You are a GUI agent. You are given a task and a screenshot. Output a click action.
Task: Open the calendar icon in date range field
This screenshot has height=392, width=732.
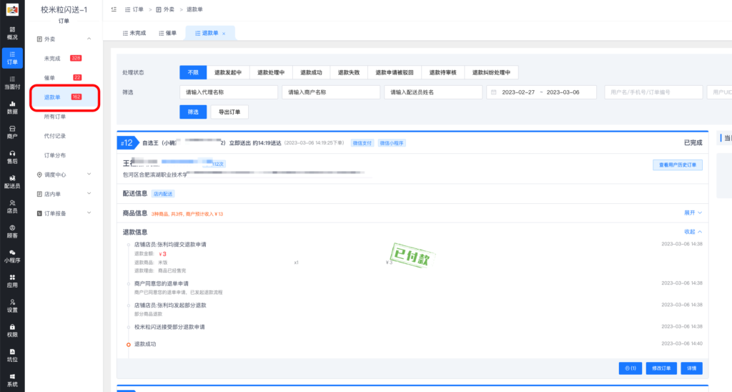tap(494, 92)
